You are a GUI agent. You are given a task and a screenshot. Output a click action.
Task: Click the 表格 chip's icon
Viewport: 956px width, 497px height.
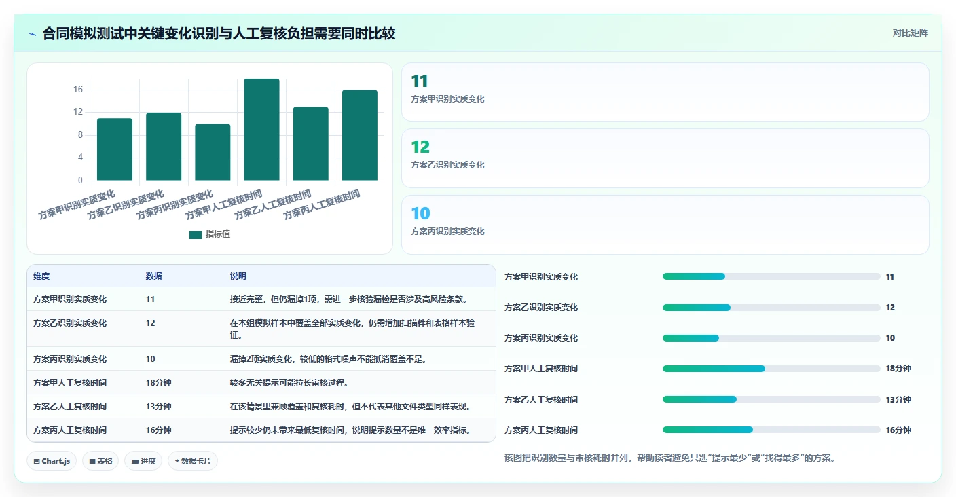coord(92,462)
